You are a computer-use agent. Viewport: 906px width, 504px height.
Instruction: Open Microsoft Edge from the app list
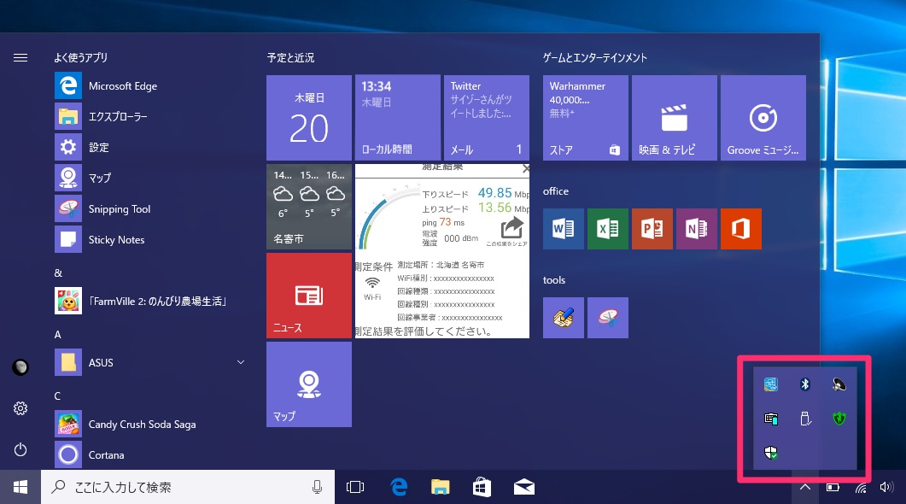[x=151, y=85]
